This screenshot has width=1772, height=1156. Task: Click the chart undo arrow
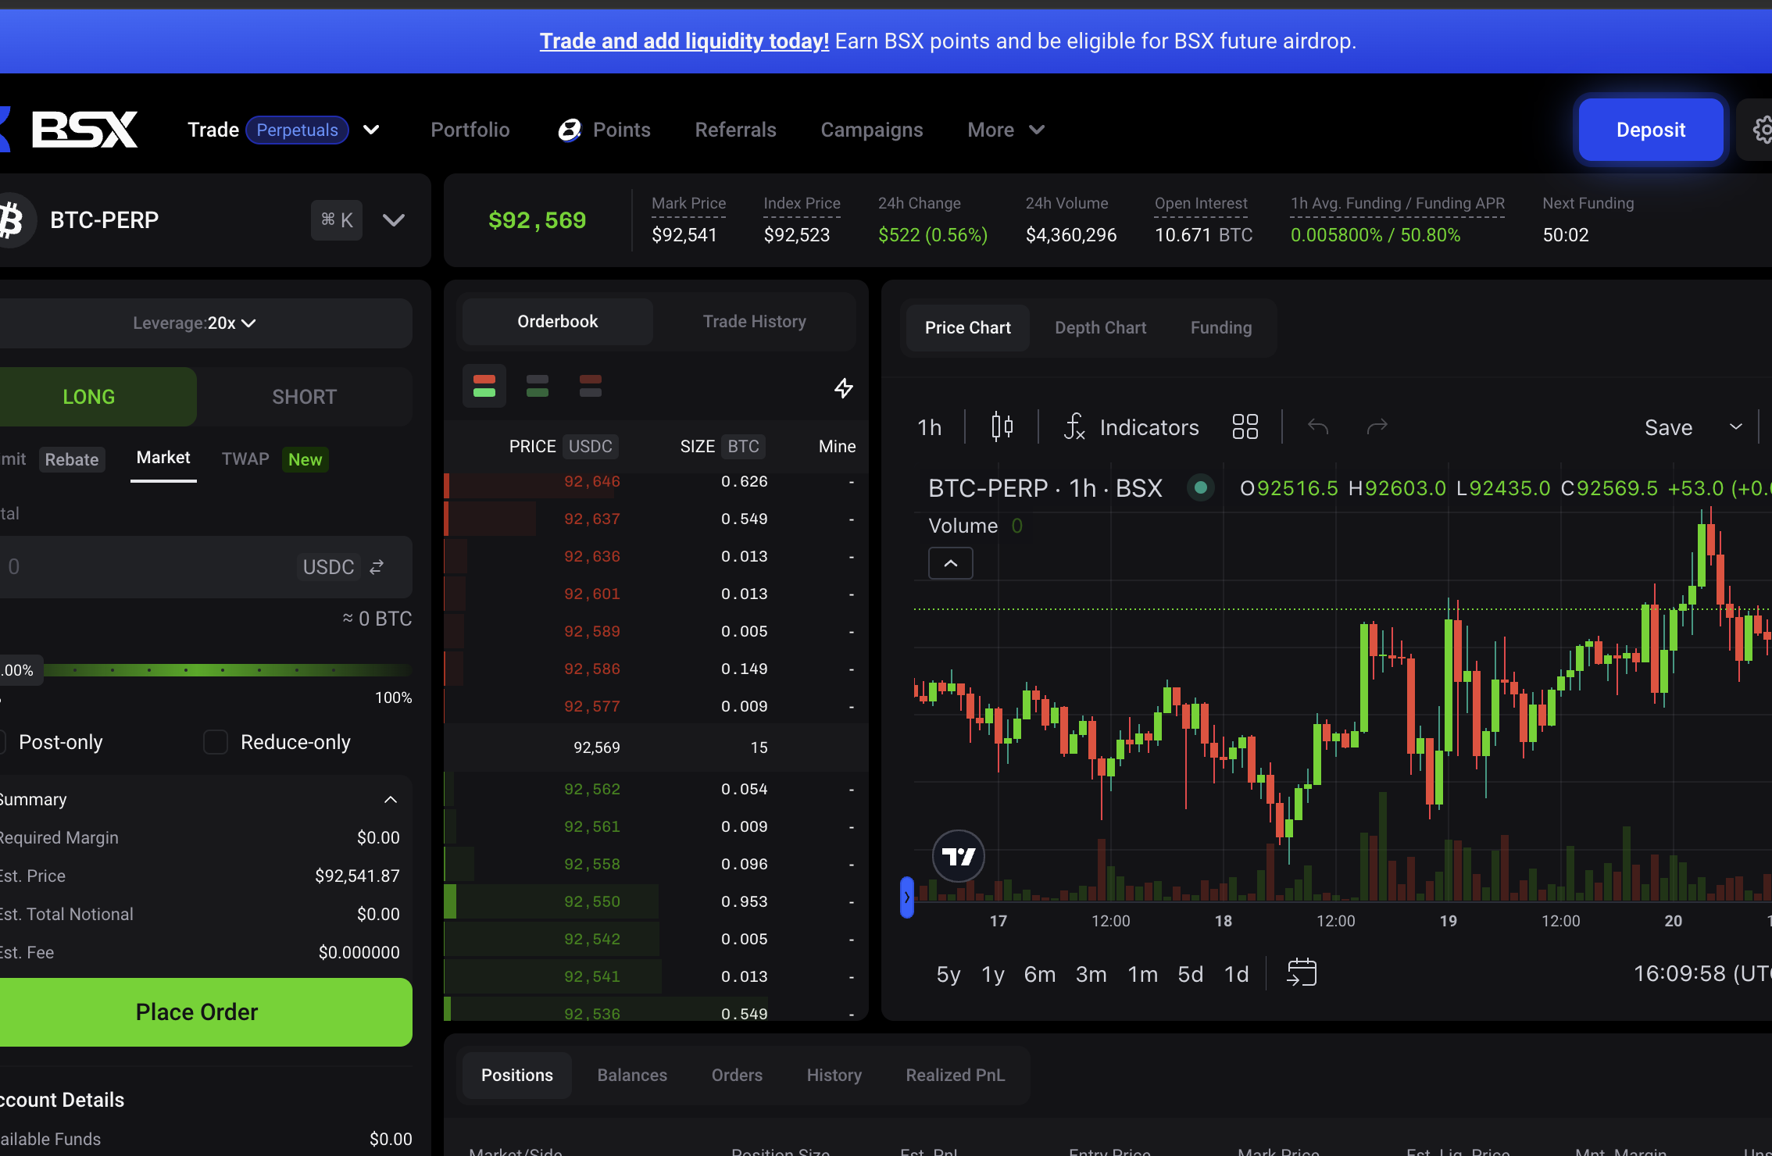coord(1318,426)
